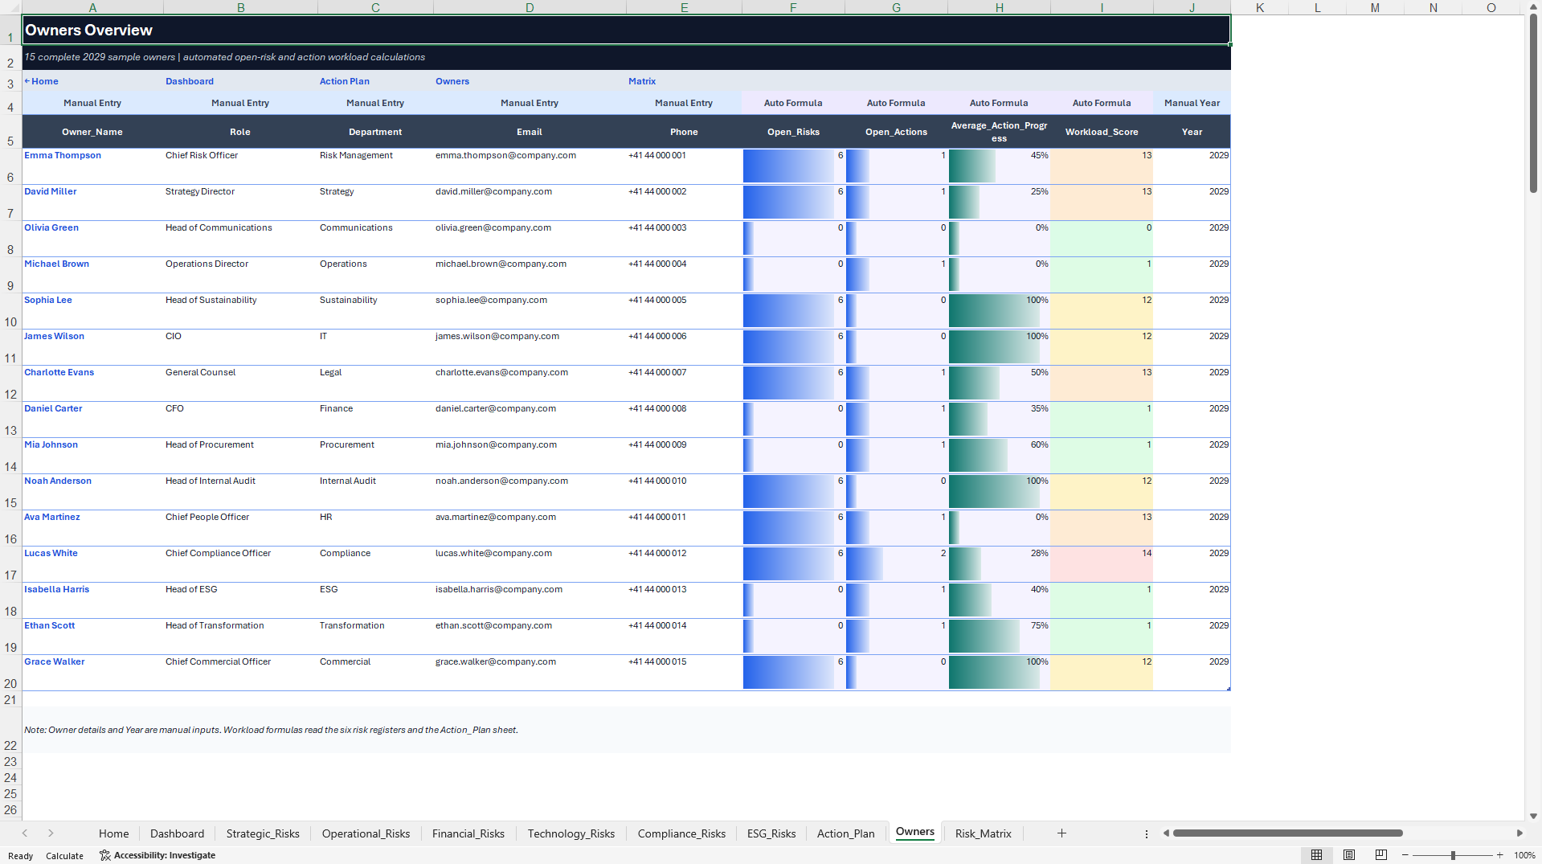Click horizontal scrollbar left arrow
The height and width of the screenshot is (864, 1542).
1166,833
